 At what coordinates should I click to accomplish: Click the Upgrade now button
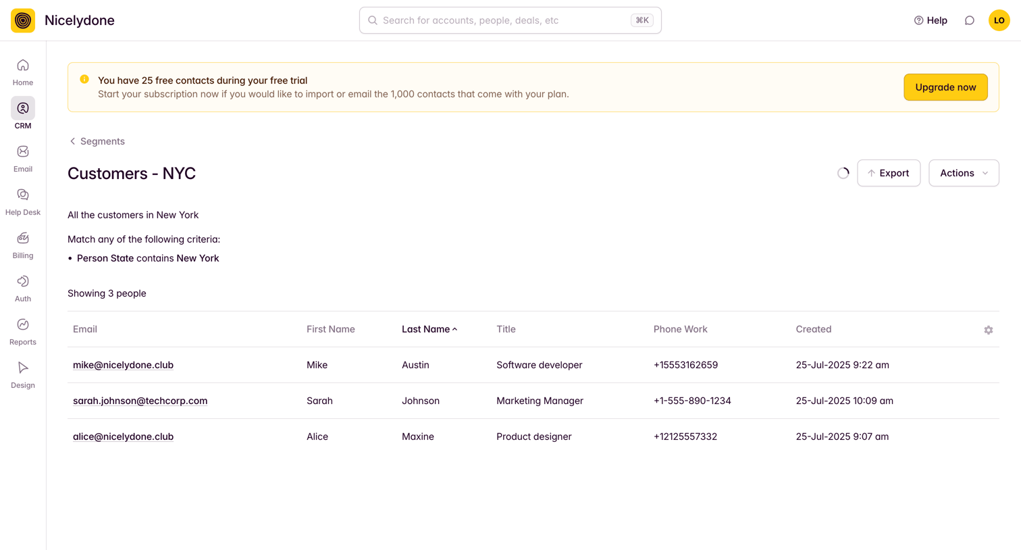click(945, 87)
